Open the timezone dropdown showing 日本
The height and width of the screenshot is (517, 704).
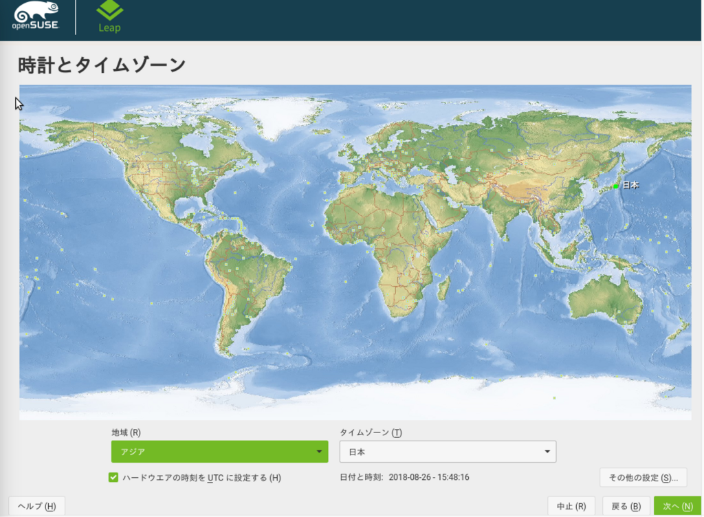448,452
